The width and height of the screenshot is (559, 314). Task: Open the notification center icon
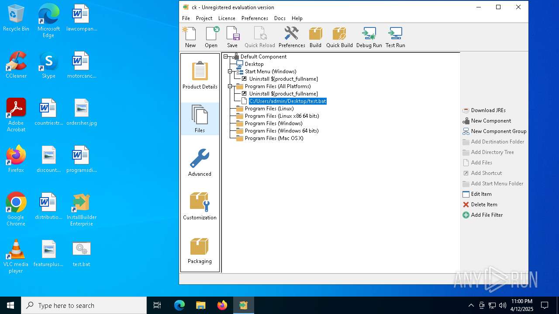[x=545, y=305]
